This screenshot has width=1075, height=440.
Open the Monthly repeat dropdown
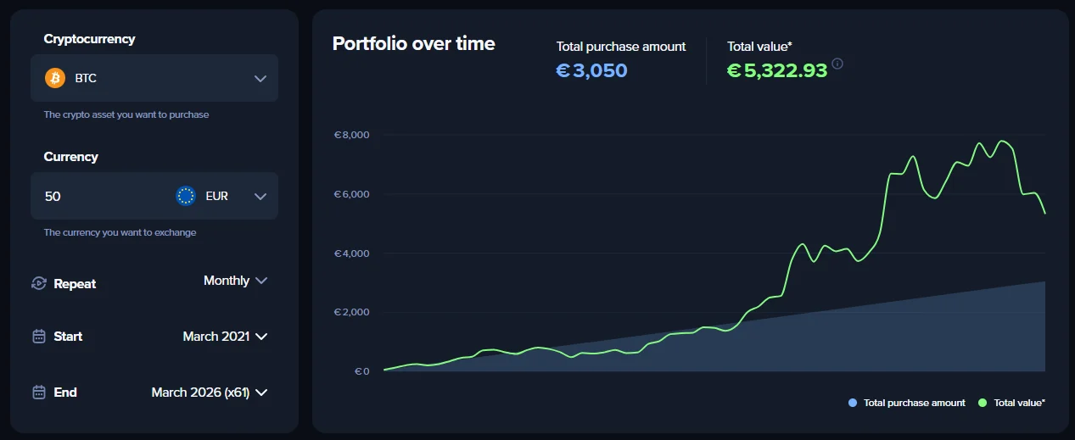click(x=236, y=281)
